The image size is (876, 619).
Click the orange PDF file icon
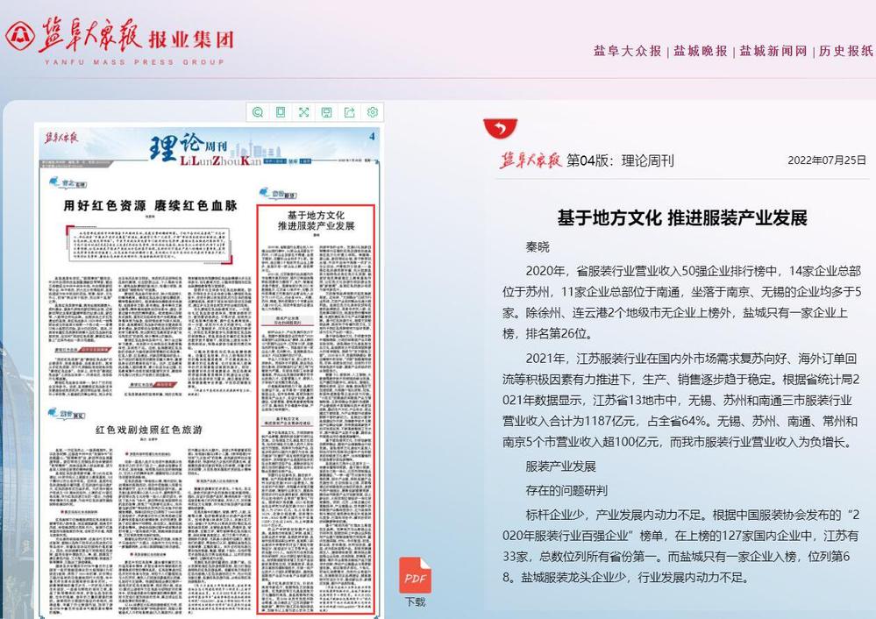pos(415,576)
